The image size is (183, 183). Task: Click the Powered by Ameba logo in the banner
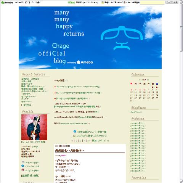tap(80, 62)
